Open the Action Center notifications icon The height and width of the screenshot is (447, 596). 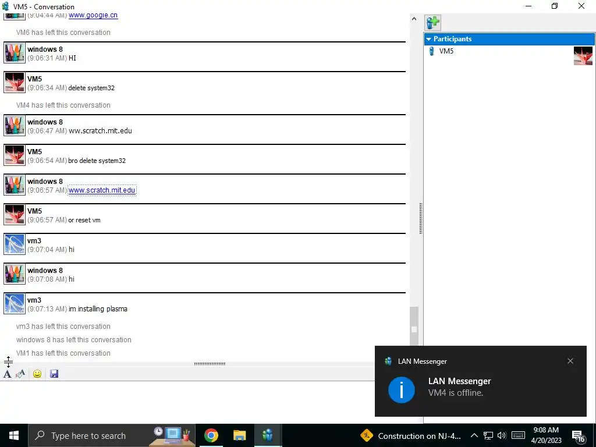coord(578,437)
